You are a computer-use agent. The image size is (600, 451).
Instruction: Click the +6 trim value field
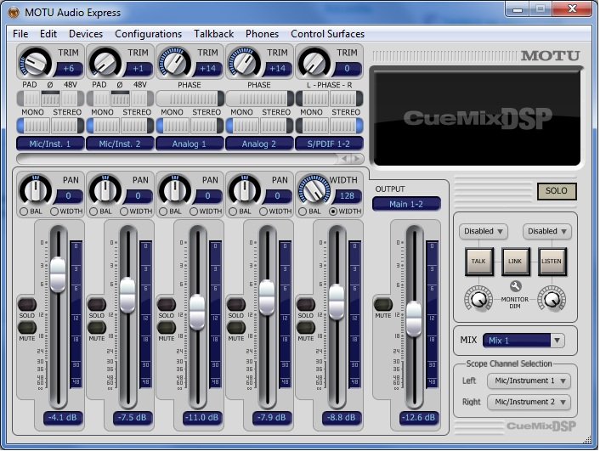coord(69,69)
